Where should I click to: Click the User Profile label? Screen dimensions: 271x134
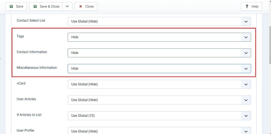click(25, 130)
